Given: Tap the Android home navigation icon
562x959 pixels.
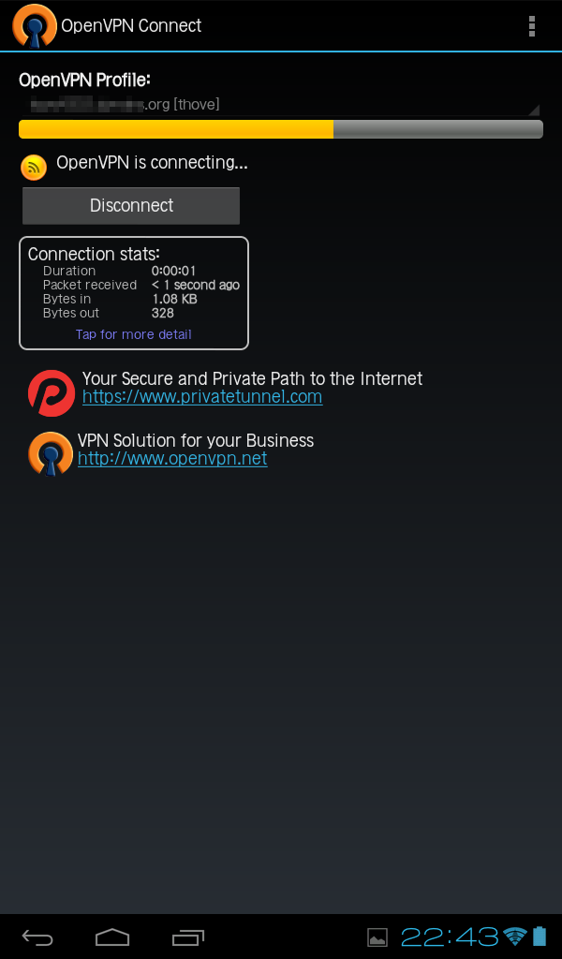Looking at the screenshot, I should pos(112,937).
